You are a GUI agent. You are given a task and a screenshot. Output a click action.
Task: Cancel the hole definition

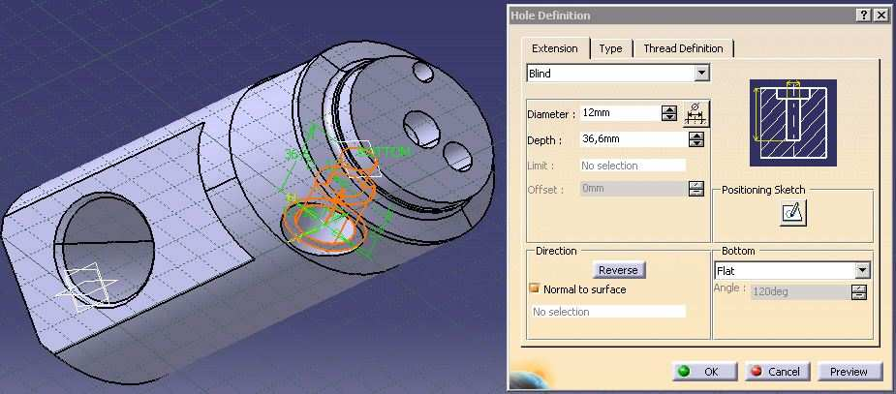[777, 372]
